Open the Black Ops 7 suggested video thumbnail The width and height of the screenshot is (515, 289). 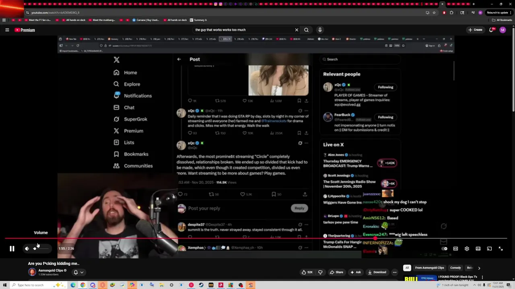pyautogui.click(x=420, y=278)
